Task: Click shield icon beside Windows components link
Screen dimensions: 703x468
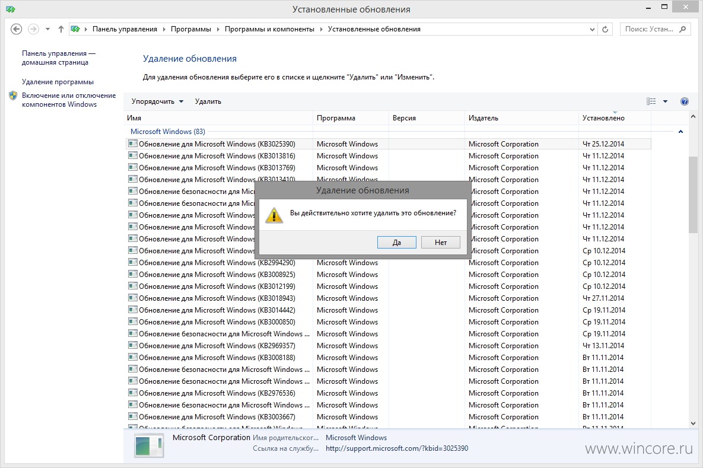Action: (13, 95)
